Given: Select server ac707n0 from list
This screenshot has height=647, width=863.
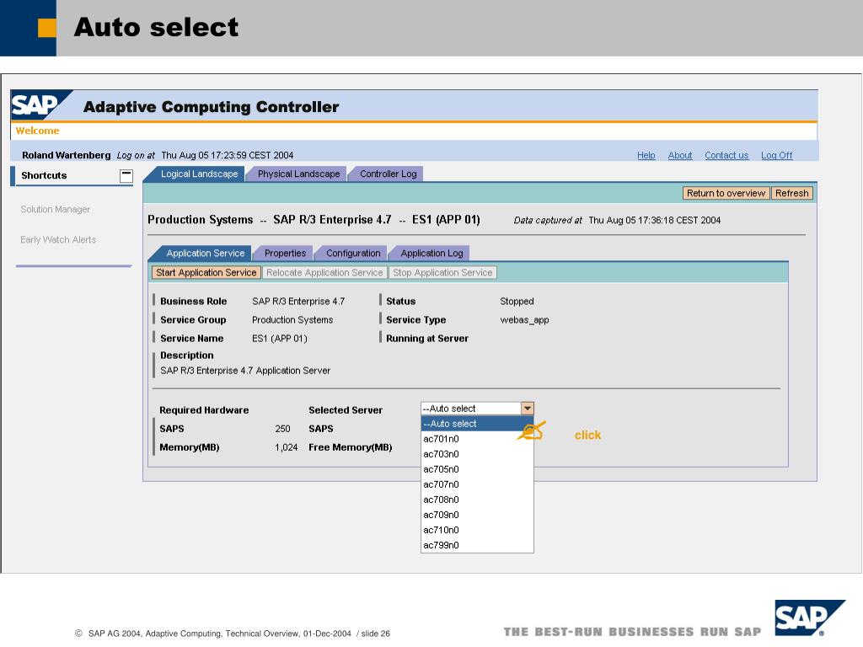Looking at the screenshot, I should pyautogui.click(x=477, y=484).
